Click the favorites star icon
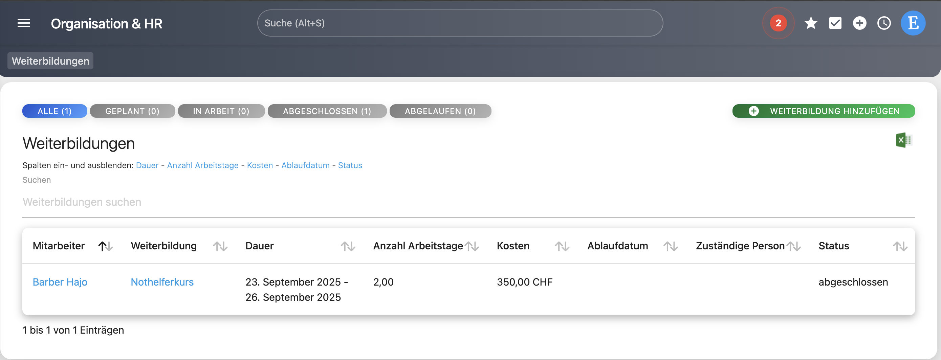 coord(811,23)
